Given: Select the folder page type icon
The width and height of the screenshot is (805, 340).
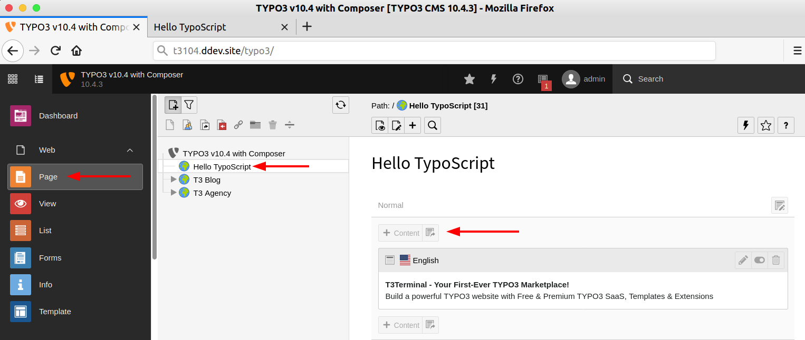Looking at the screenshot, I should 255,125.
